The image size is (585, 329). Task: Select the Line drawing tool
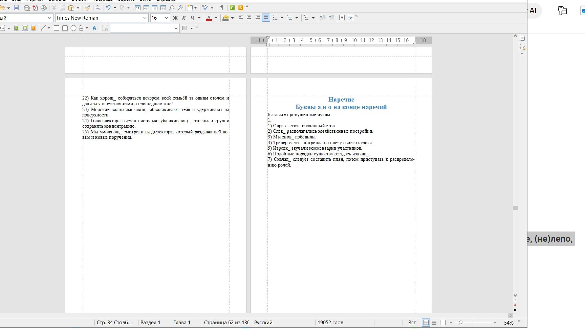pyautogui.click(x=44, y=28)
